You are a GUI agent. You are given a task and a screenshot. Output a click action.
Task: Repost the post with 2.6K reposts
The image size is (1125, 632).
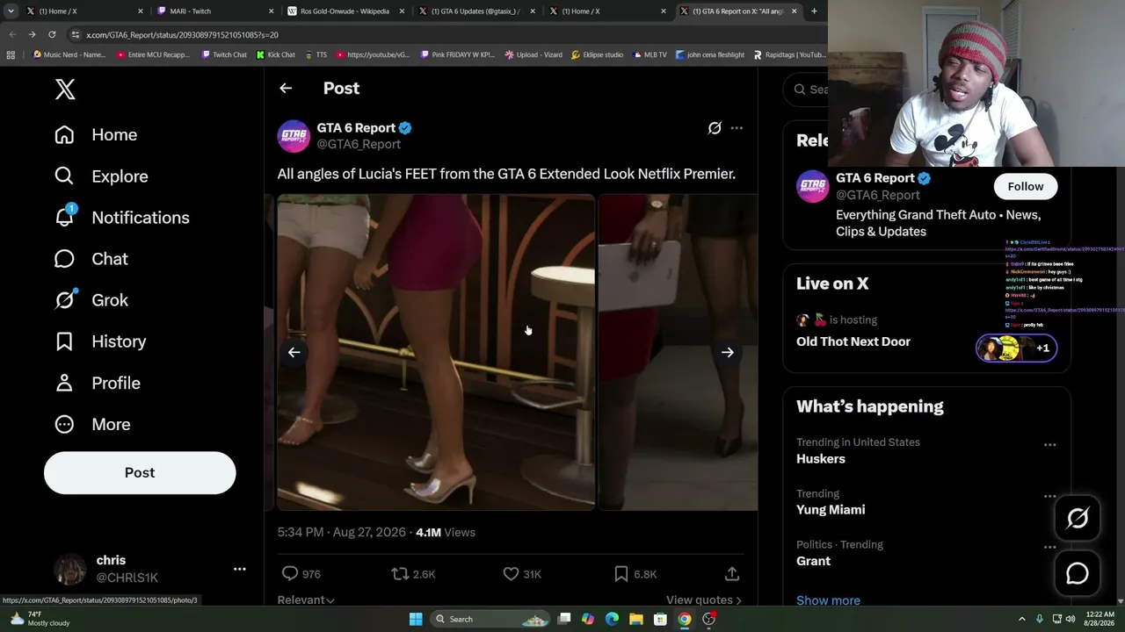pyautogui.click(x=400, y=573)
